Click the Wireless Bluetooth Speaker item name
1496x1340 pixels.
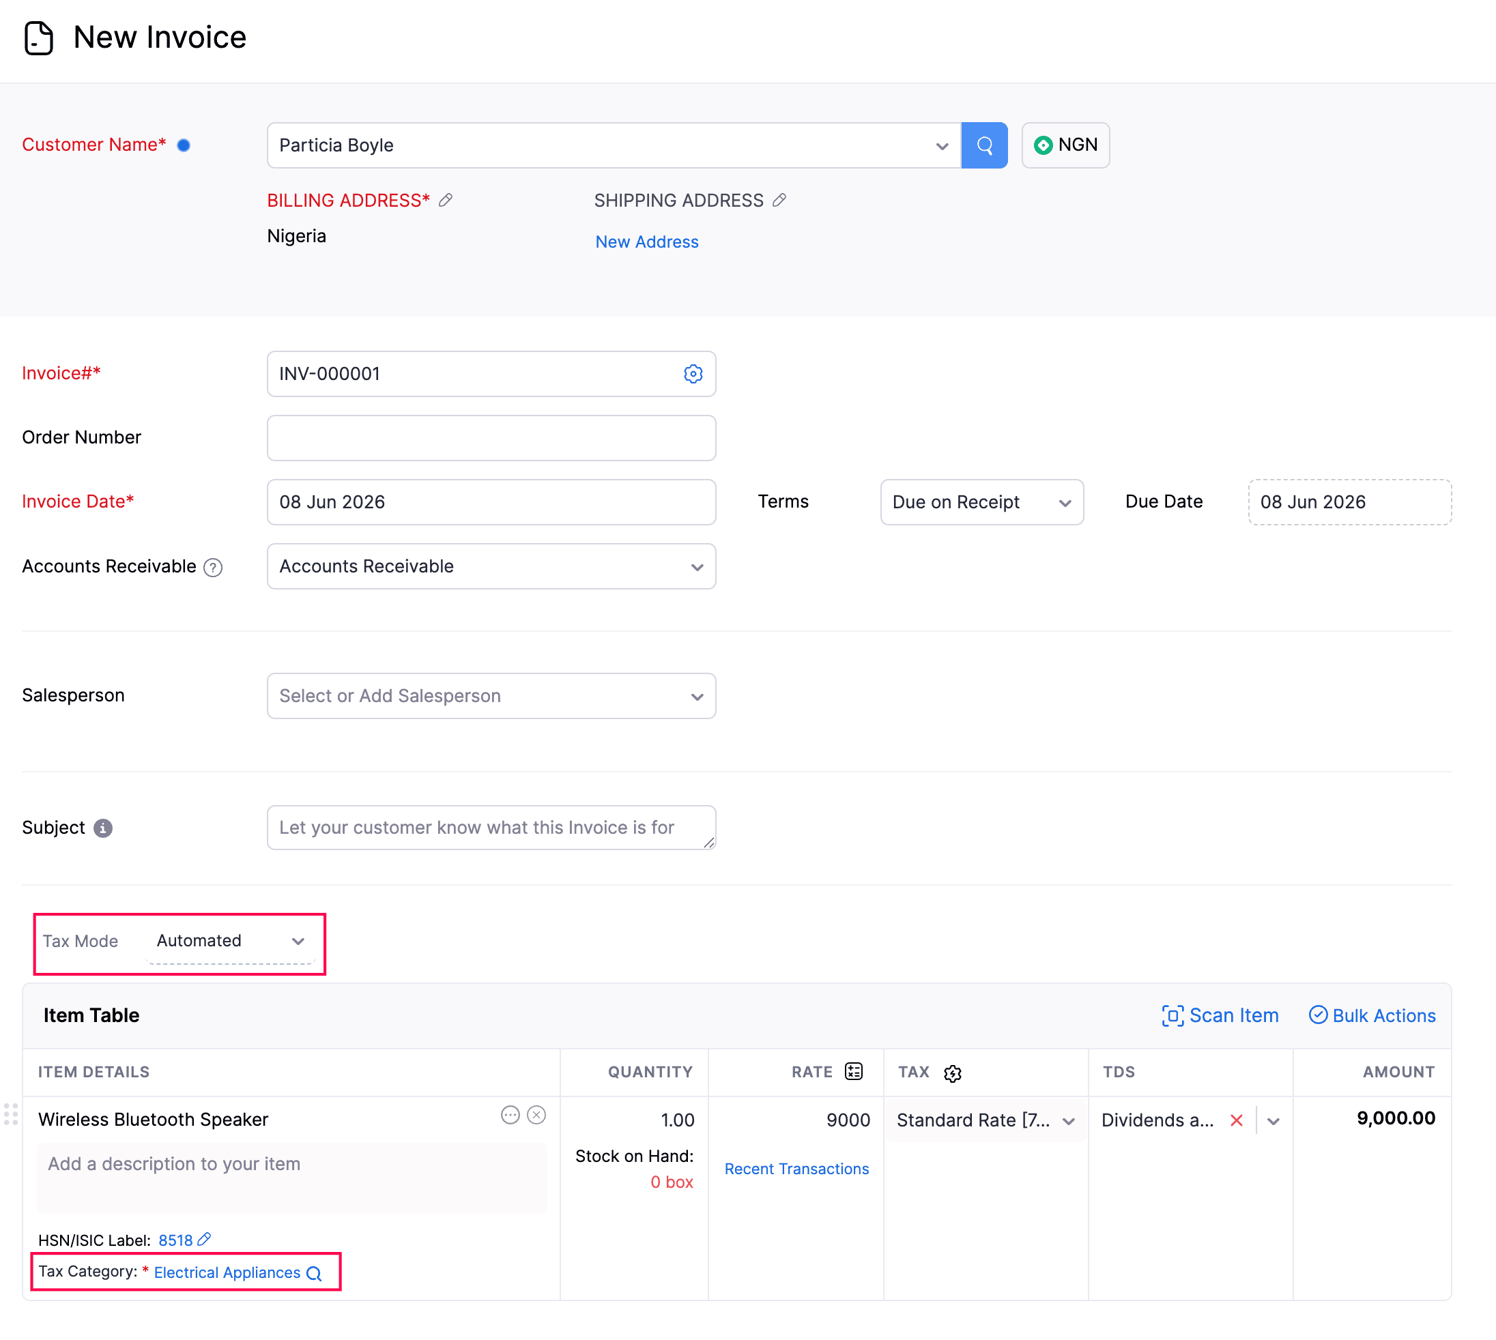point(153,1119)
